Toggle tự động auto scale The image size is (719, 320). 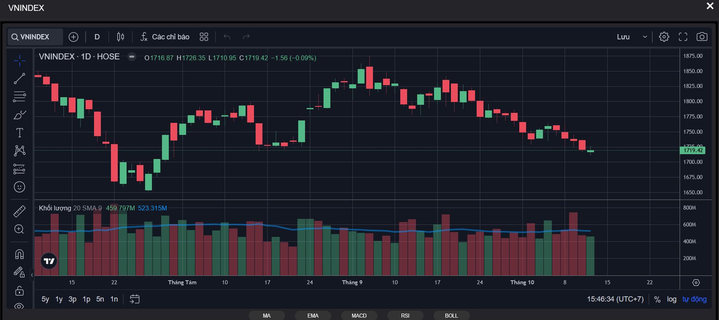(x=694, y=299)
